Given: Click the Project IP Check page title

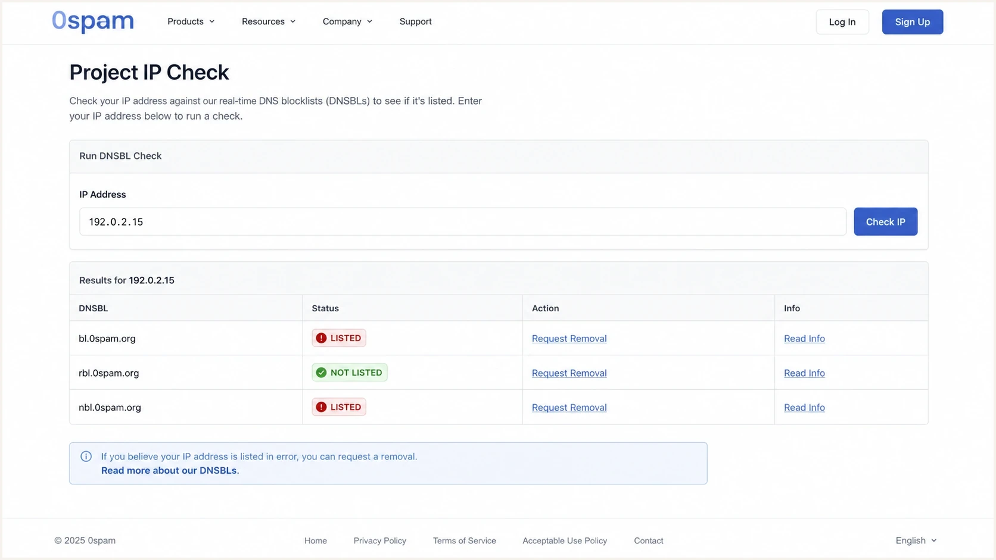Looking at the screenshot, I should tap(149, 73).
